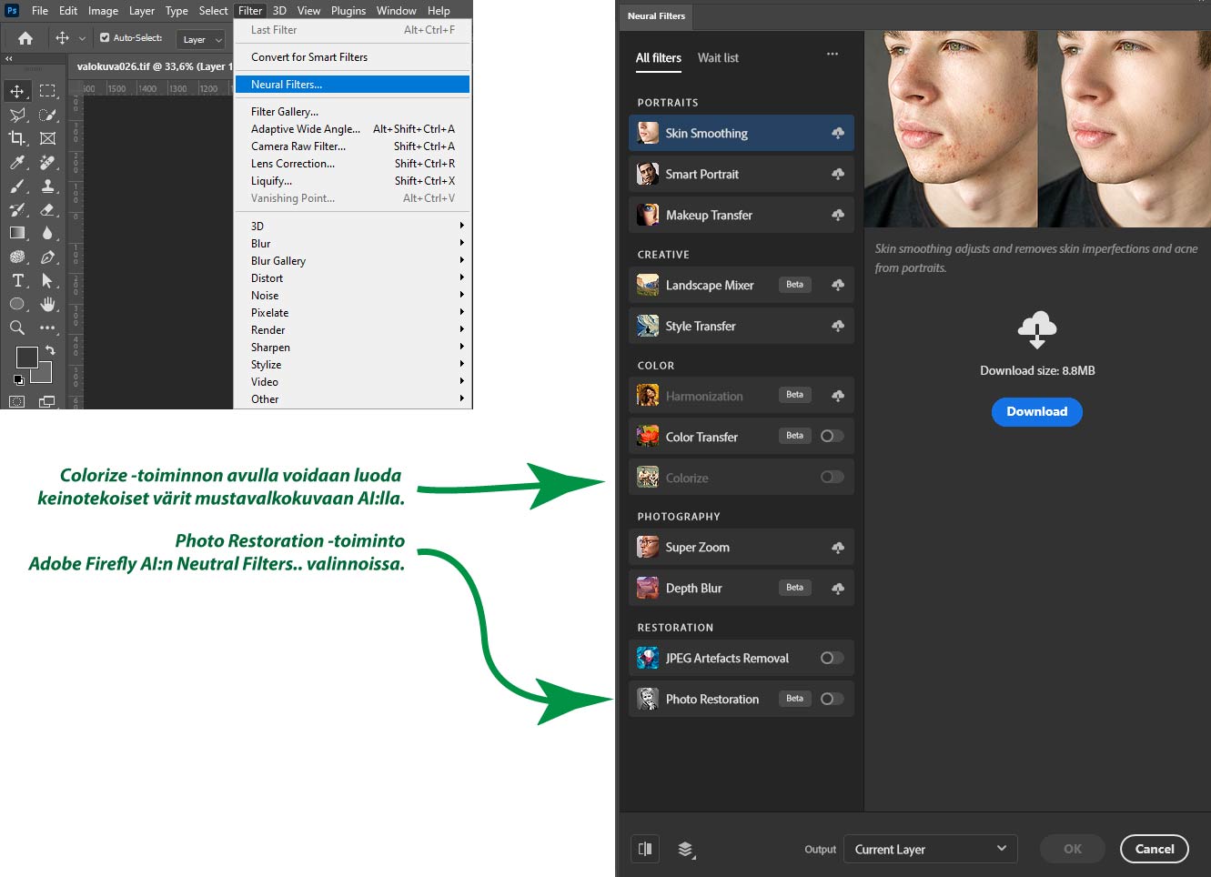Select the Clone Stamp tool
Screen dimensions: 1211x877
coord(48,186)
